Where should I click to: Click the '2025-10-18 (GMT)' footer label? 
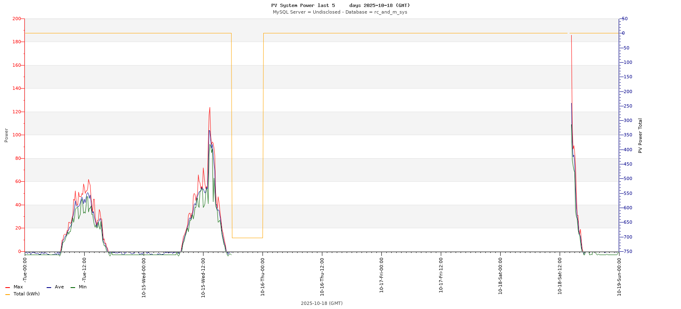[x=322, y=303]
